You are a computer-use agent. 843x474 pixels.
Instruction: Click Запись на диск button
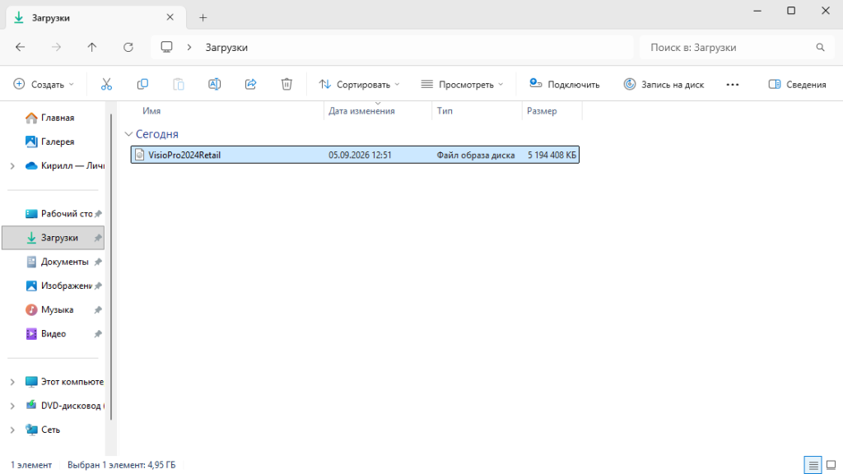click(x=664, y=85)
